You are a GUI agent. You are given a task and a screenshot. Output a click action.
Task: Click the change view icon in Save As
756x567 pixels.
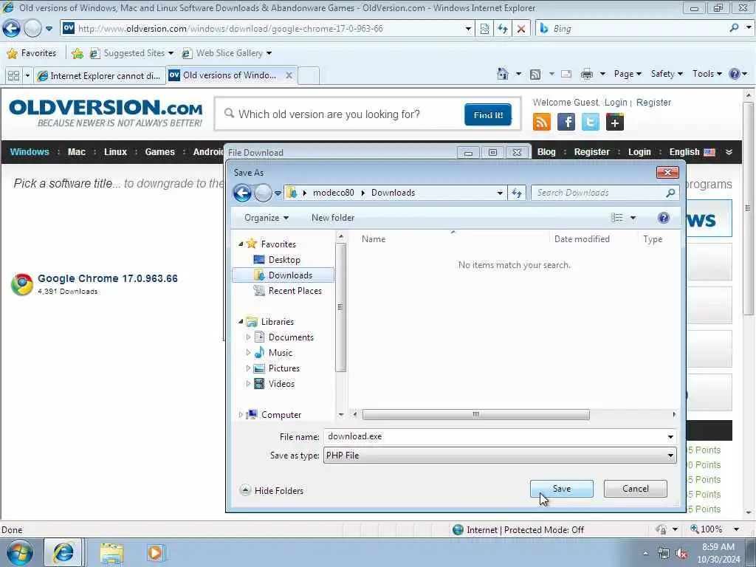coord(617,218)
